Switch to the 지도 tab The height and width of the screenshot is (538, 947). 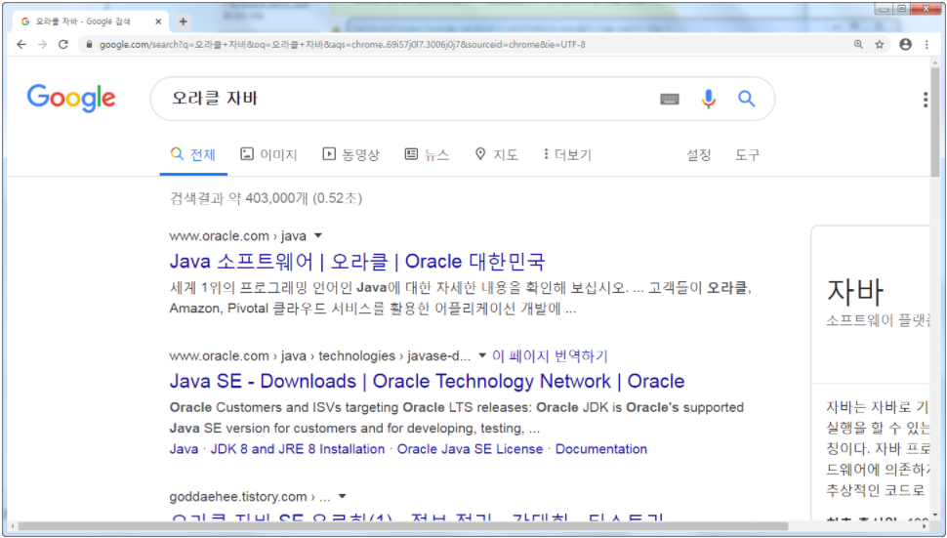(497, 154)
